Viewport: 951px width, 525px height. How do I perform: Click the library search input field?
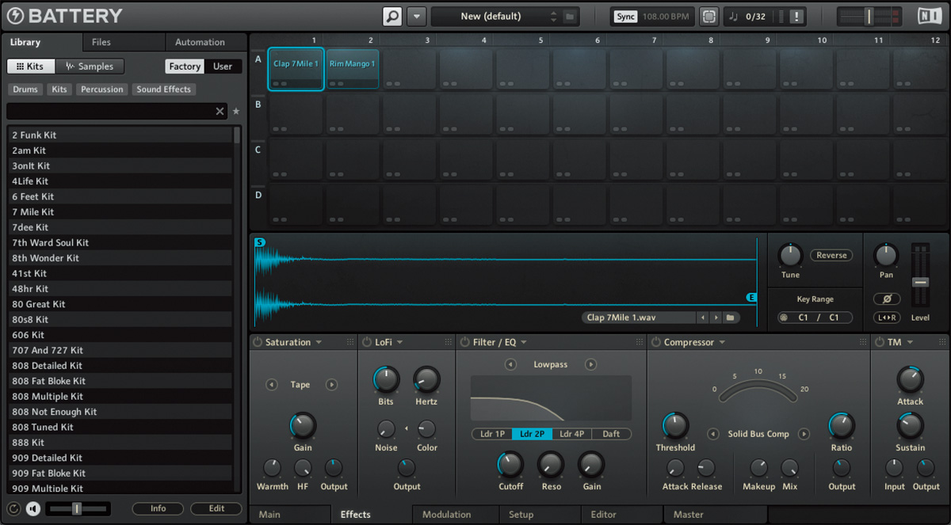tap(109, 112)
